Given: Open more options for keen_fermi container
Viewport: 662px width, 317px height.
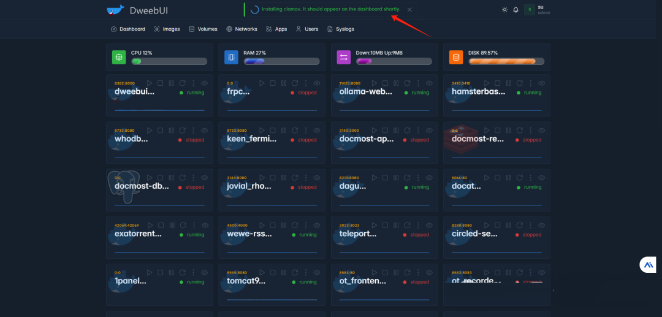Looking at the screenshot, I should (x=306, y=131).
